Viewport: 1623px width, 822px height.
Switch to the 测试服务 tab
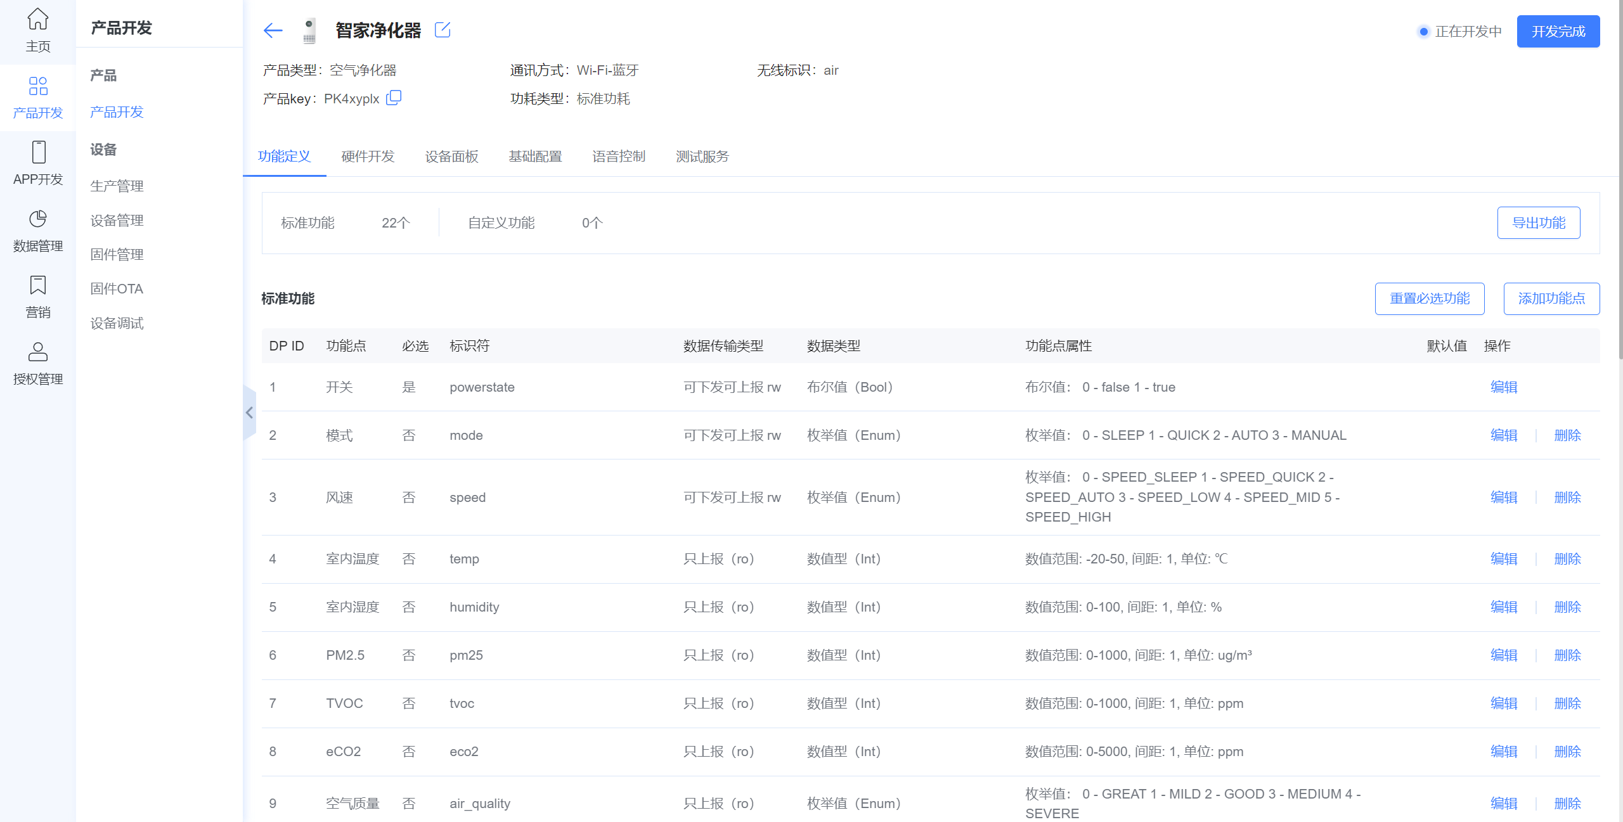tap(702, 156)
